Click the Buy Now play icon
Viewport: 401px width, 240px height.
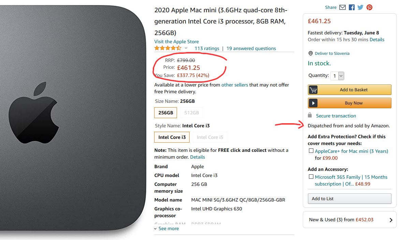[313, 103]
